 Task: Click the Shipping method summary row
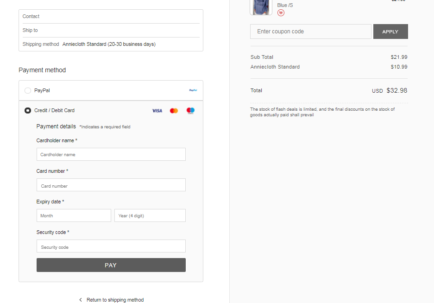click(111, 44)
